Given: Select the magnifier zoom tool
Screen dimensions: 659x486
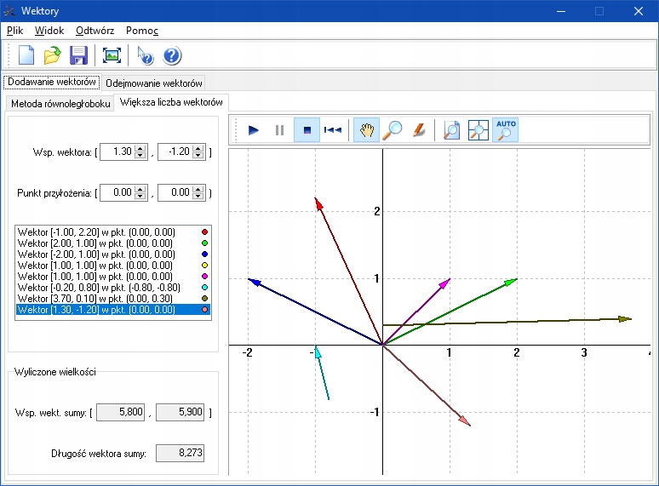Looking at the screenshot, I should 393,130.
